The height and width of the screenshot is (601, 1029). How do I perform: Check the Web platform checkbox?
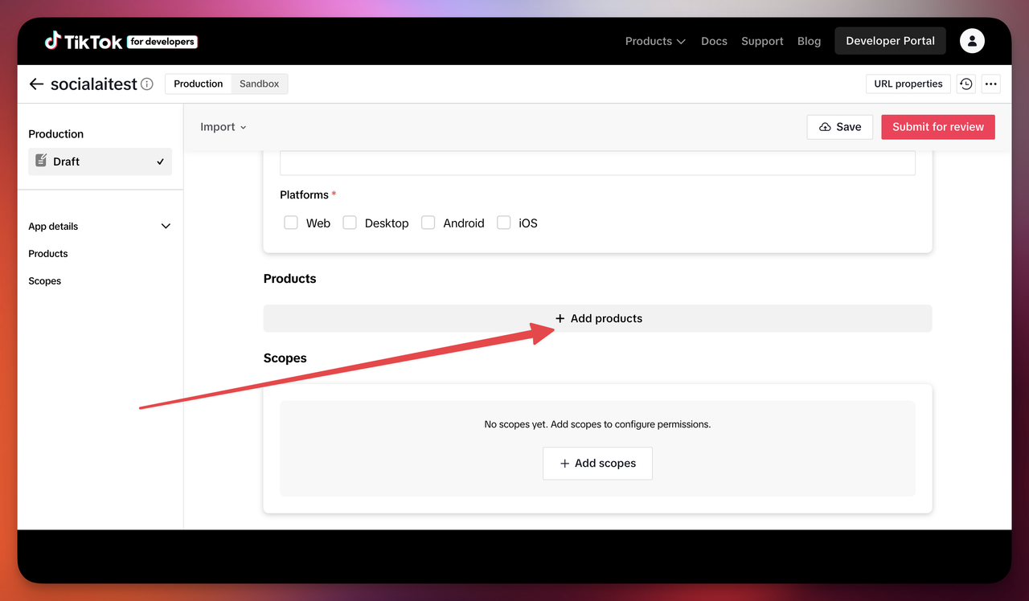point(291,223)
